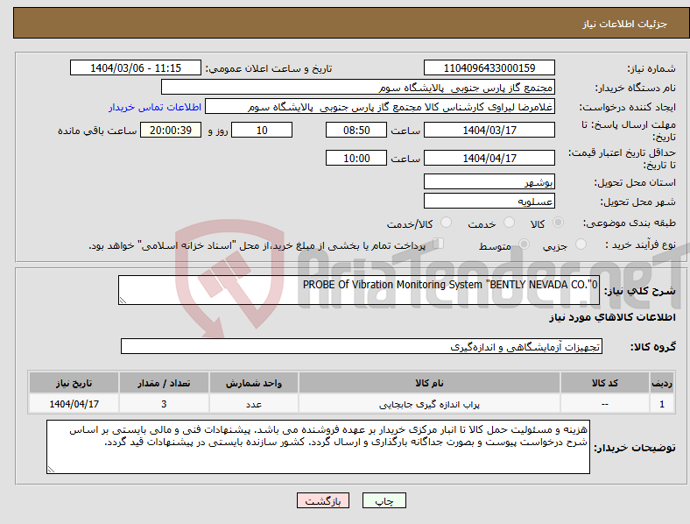Select the کالا/خدمت category radio button

(x=447, y=223)
